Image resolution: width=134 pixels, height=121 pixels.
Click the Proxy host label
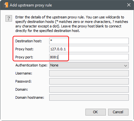click(x=24, y=49)
